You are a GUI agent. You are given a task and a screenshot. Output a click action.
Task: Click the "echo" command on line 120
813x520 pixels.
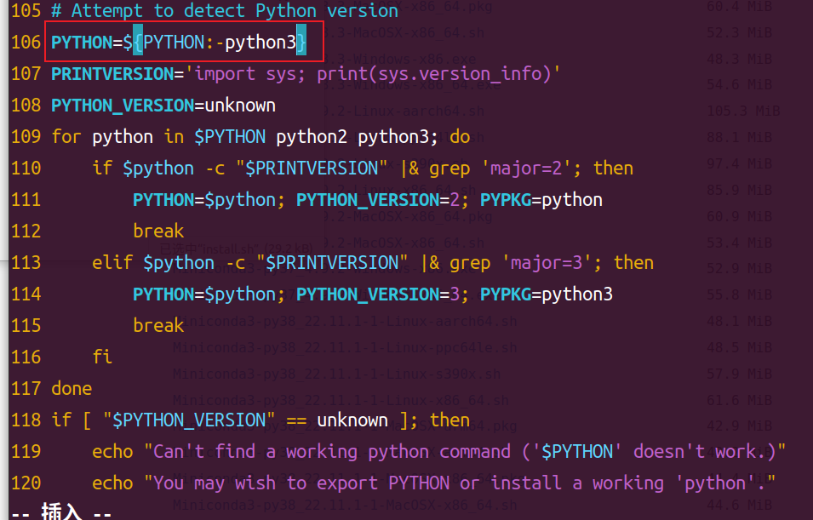coord(112,483)
